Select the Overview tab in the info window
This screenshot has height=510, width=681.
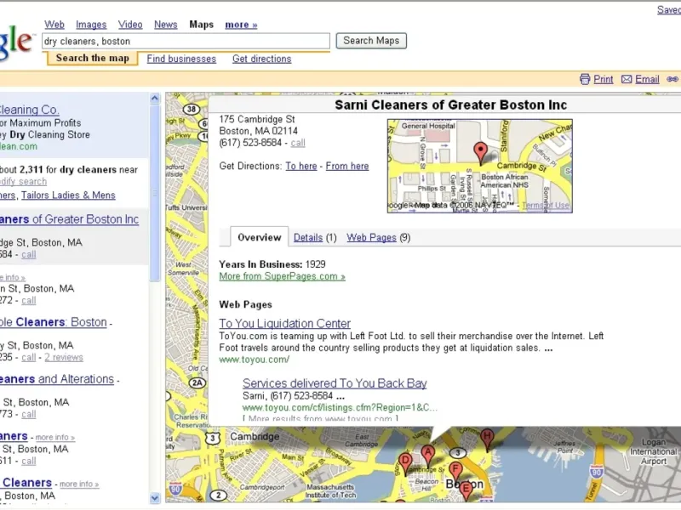[x=260, y=237]
